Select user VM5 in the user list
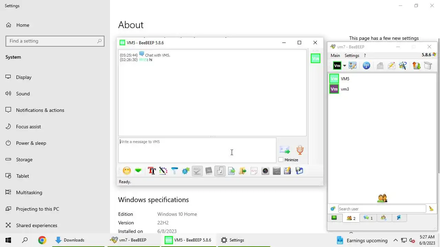 (382, 79)
